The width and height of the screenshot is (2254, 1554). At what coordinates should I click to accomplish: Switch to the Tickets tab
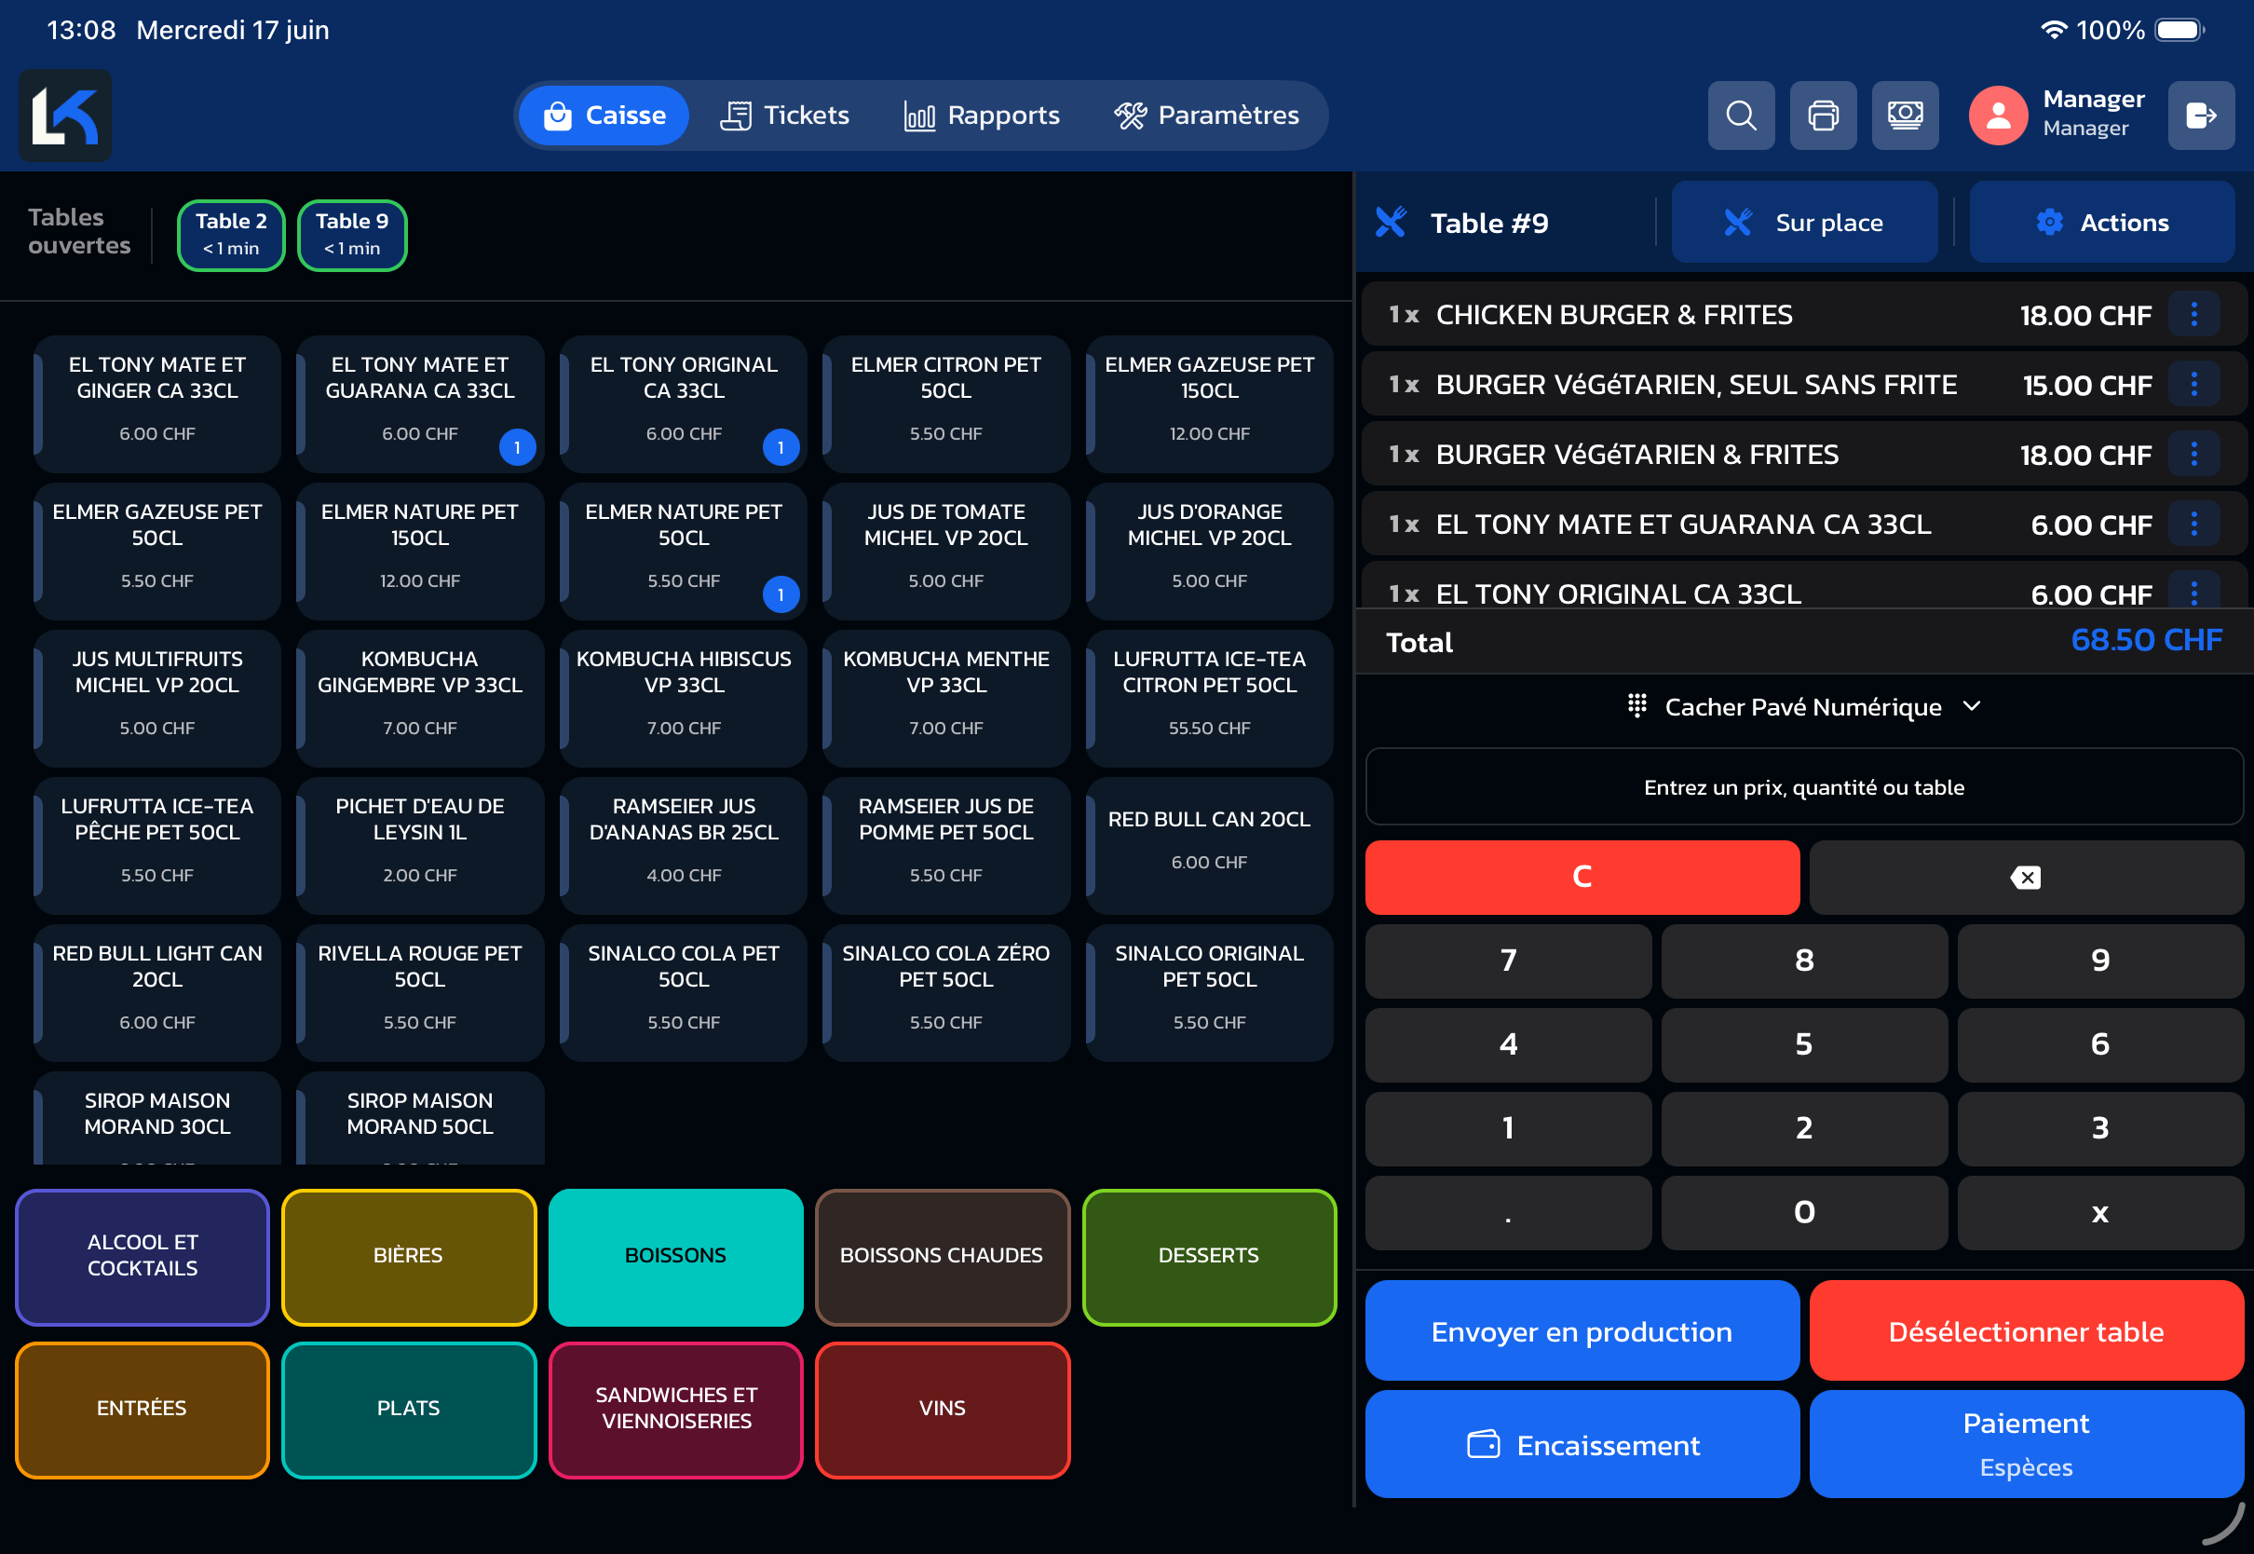(784, 116)
